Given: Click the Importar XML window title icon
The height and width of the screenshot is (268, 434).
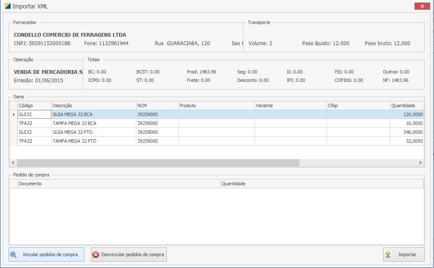Looking at the screenshot, I should pos(7,6).
